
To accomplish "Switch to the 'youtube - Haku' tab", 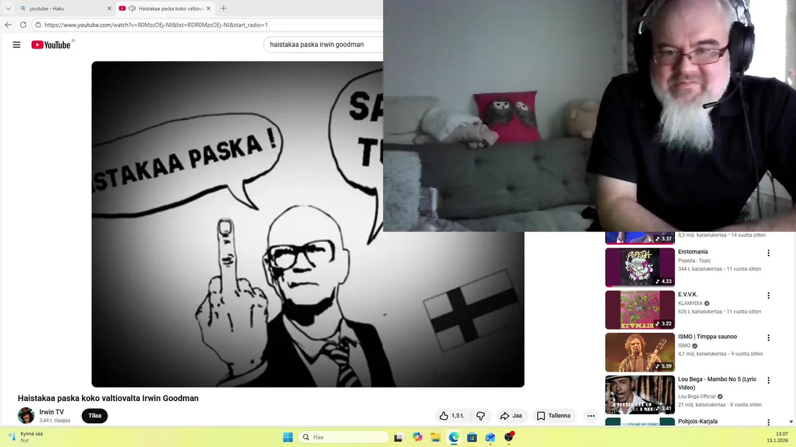I will point(65,9).
